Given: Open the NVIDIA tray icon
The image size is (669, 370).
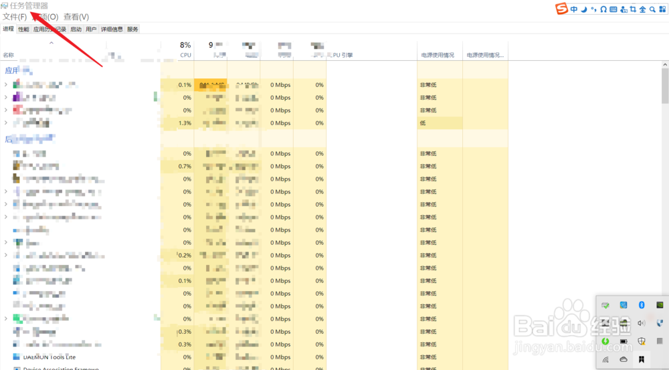Looking at the screenshot, I should (660, 304).
